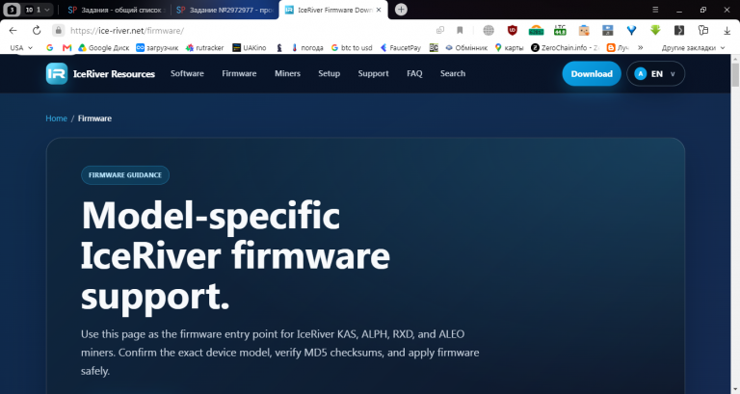Open the BC bookmark icon
Image resolution: width=740 pixels, height=394 pixels.
point(434,47)
